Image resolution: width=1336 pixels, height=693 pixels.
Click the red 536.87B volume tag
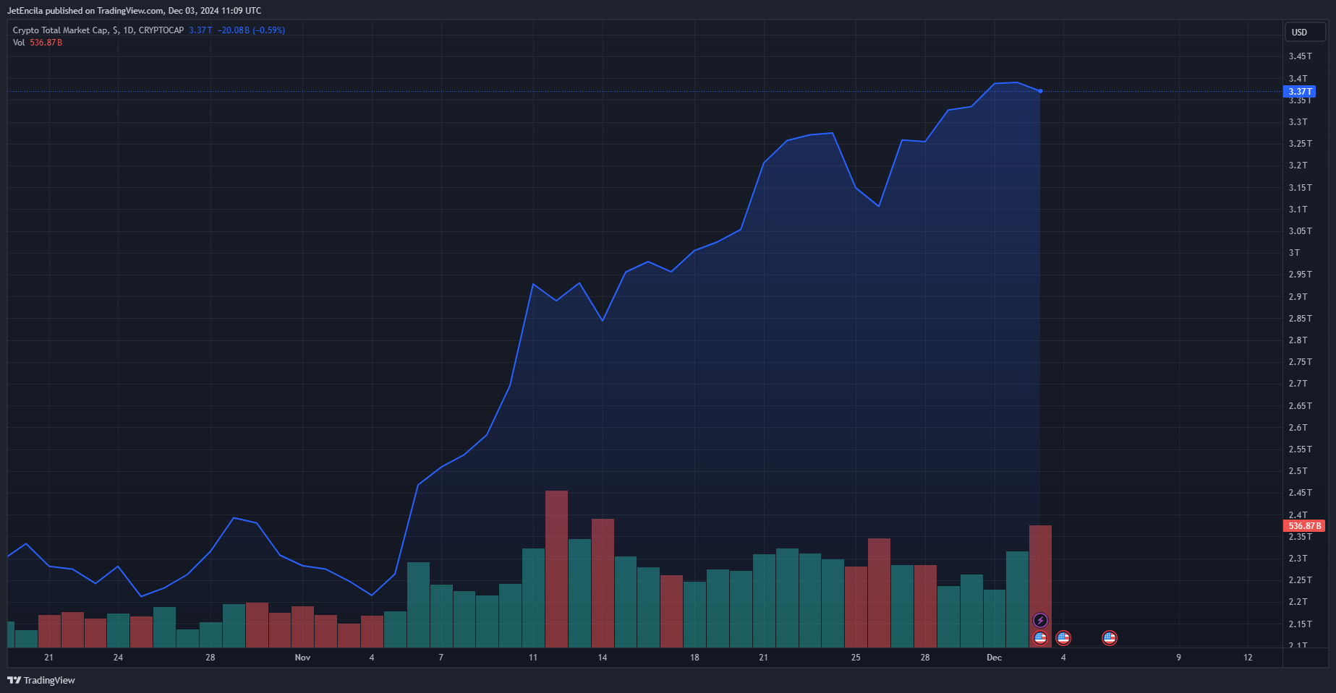point(1304,526)
